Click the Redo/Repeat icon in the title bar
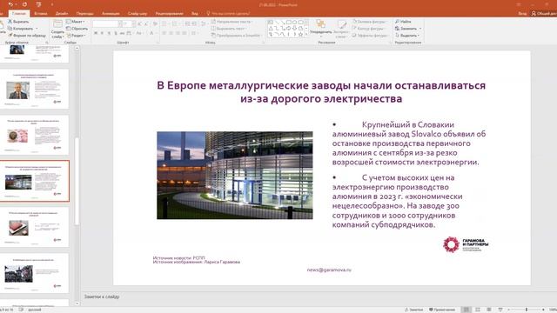 [x=24, y=4]
